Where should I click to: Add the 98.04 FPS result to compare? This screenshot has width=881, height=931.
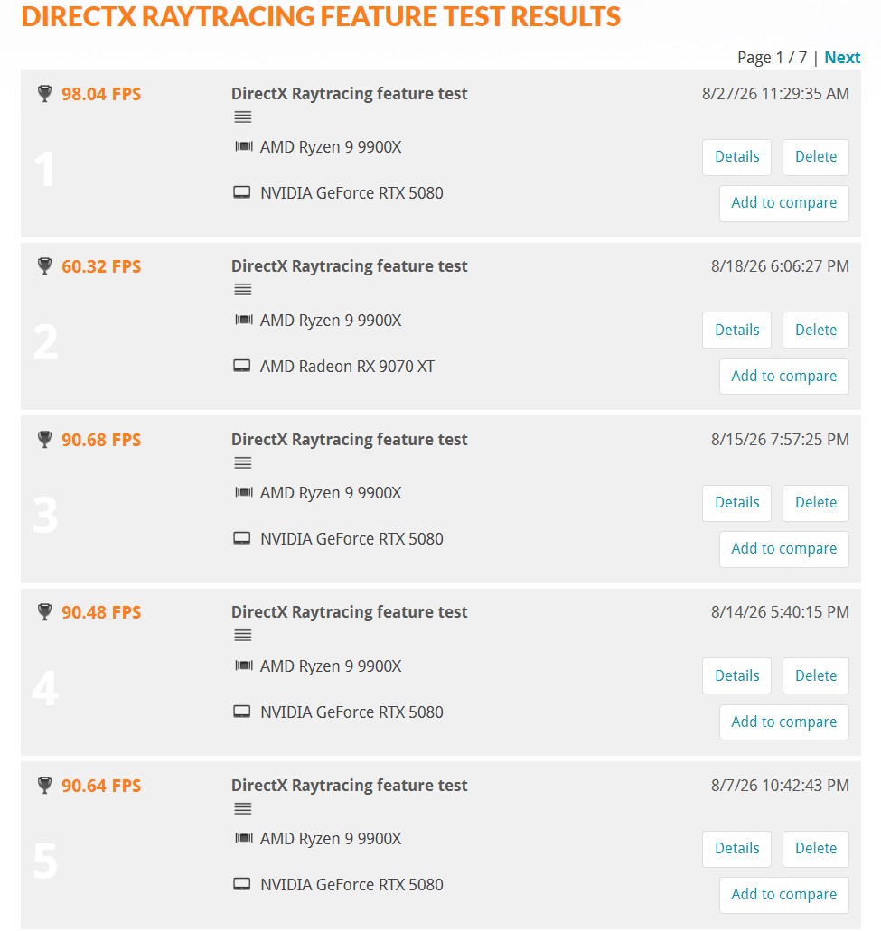click(783, 203)
